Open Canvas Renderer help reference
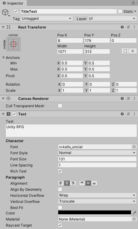Viewport: 138px width, 229px height. tap(122, 98)
